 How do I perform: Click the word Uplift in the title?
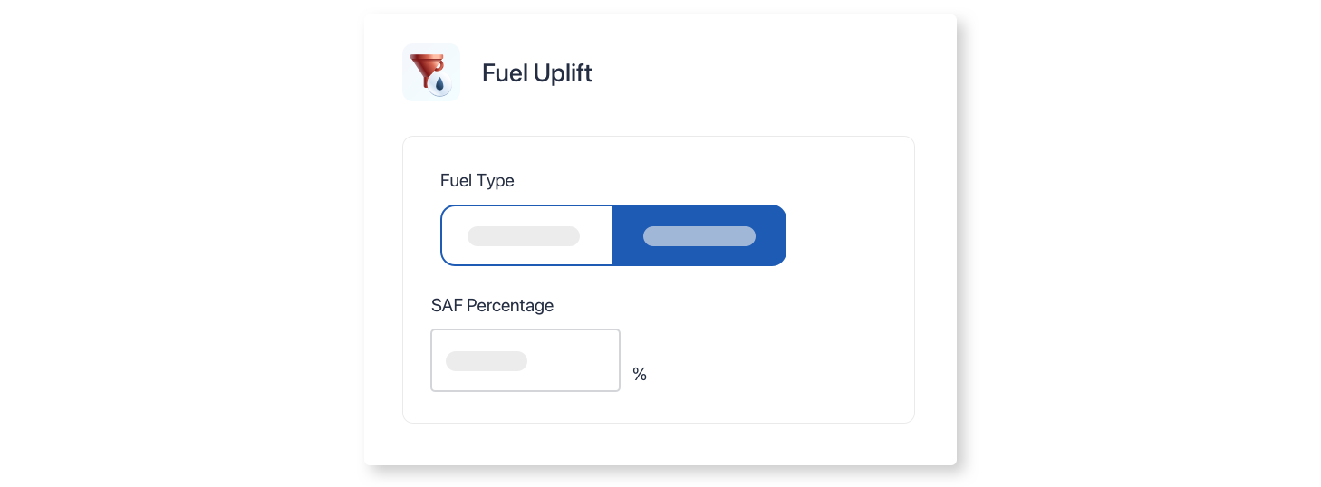tap(562, 73)
